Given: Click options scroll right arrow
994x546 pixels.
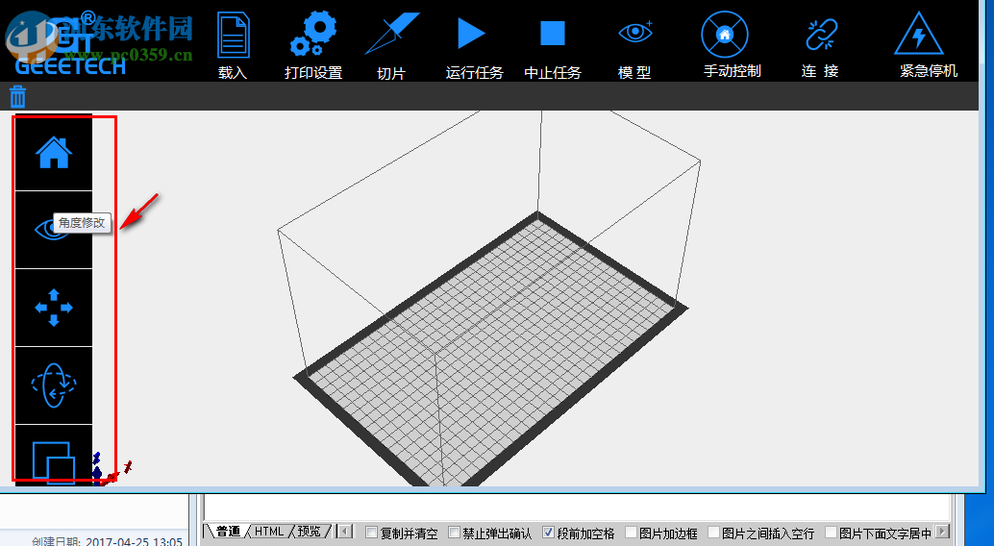Looking at the screenshot, I should (x=943, y=532).
